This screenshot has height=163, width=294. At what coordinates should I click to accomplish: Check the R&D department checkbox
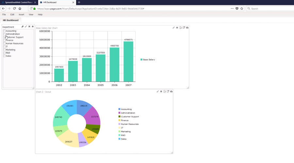click(x=4, y=53)
